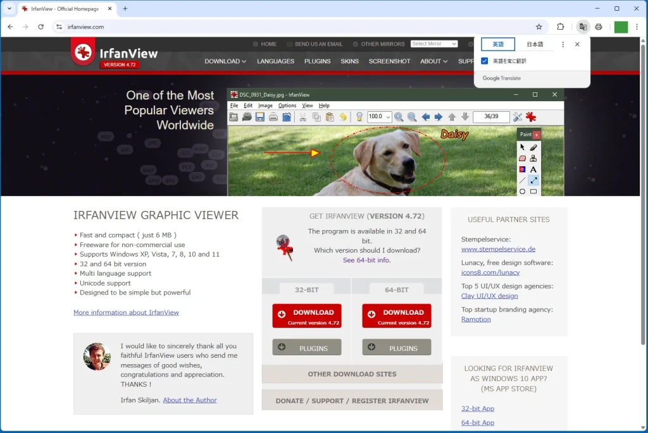The width and height of the screenshot is (648, 433).
Task: Expand the DOWNLOAD navigation menu
Action: tap(225, 61)
